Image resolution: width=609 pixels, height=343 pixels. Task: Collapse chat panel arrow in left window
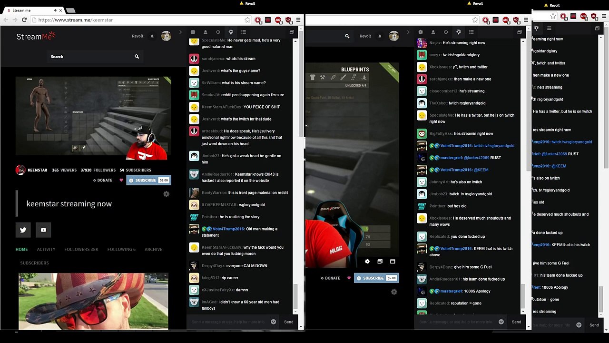(180, 32)
